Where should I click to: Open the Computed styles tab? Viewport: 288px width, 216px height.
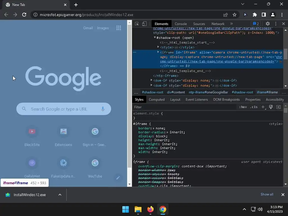click(x=157, y=100)
